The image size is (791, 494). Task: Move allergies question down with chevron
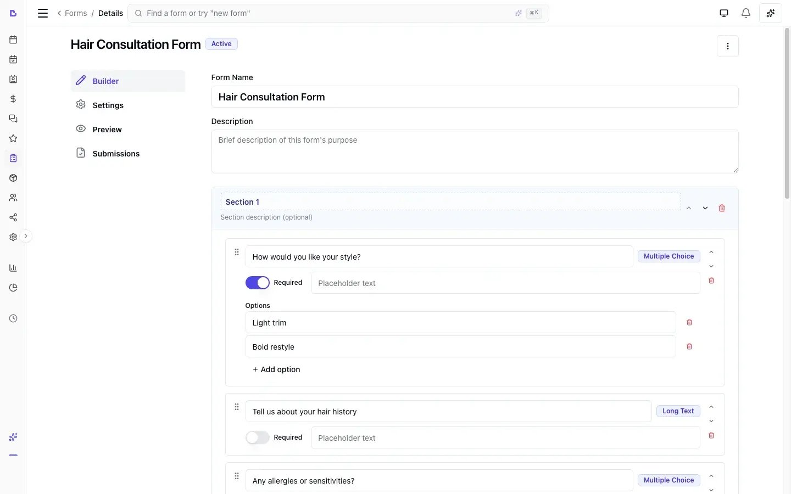click(x=711, y=490)
